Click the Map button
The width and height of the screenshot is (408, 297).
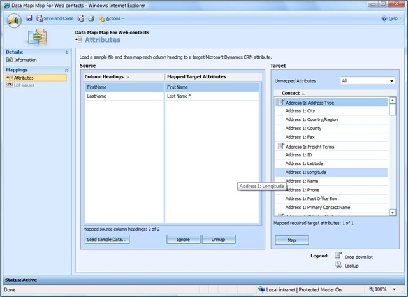tap(292, 240)
